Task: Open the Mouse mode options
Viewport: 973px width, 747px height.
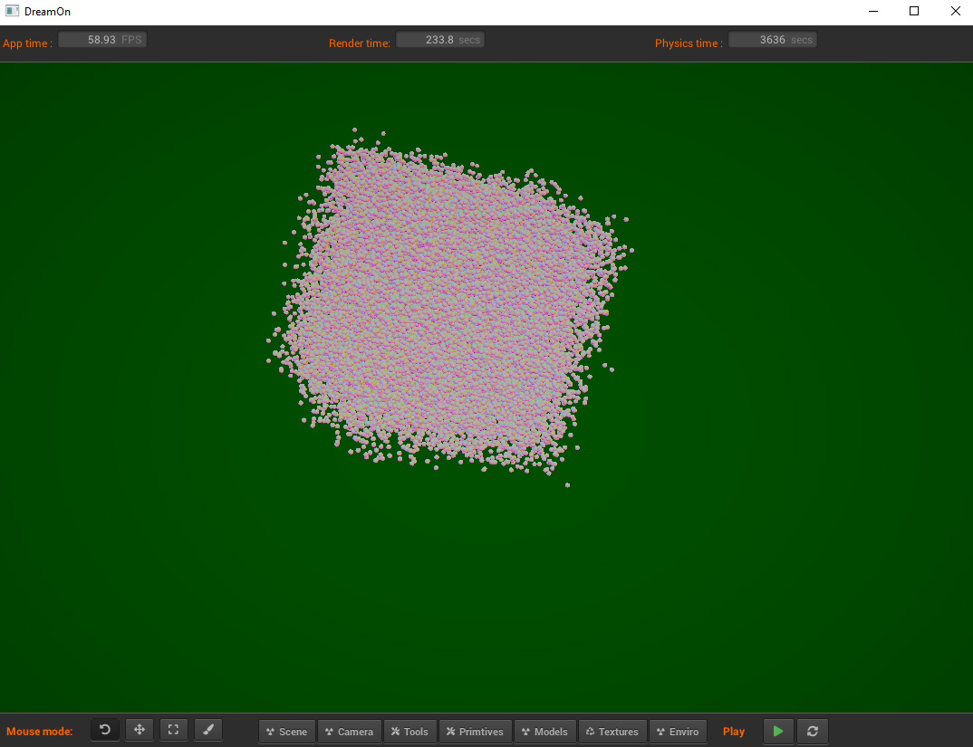Action: [40, 731]
